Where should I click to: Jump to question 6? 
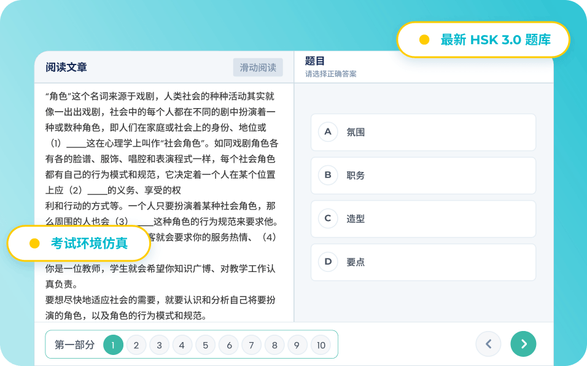(x=229, y=345)
